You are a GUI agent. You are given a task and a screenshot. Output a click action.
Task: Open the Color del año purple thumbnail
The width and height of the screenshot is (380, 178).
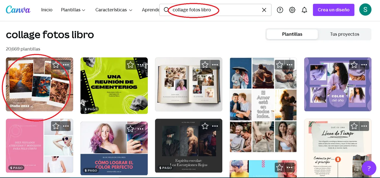pos(338,84)
